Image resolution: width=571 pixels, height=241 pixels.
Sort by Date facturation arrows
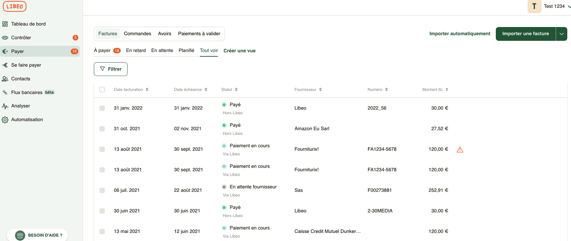(147, 89)
